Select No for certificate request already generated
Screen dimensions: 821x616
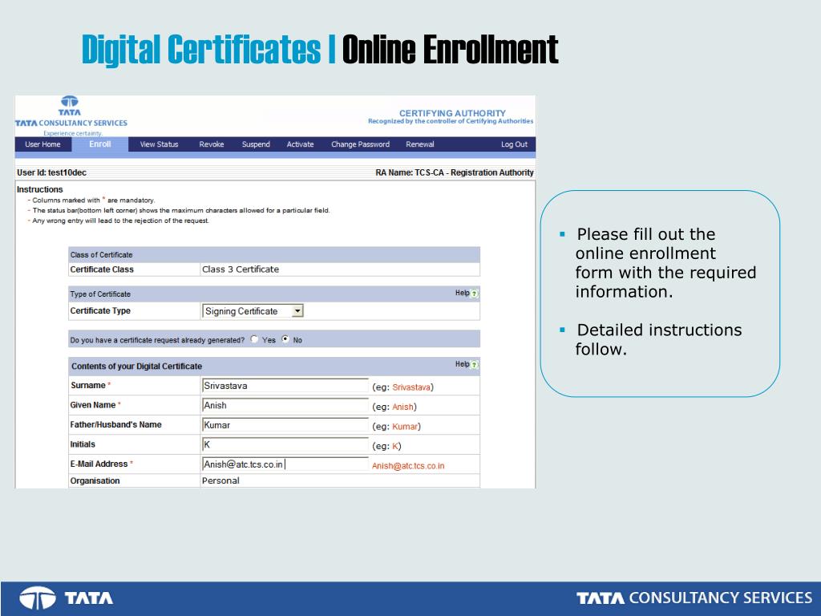click(x=285, y=339)
